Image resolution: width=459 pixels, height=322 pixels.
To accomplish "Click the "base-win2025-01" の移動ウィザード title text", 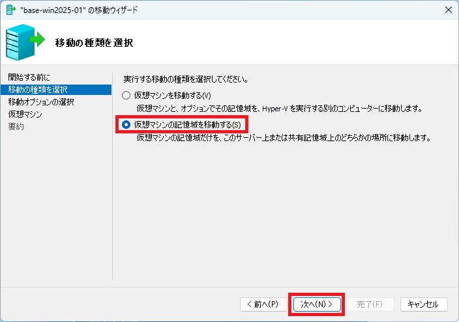I will 79,10.
